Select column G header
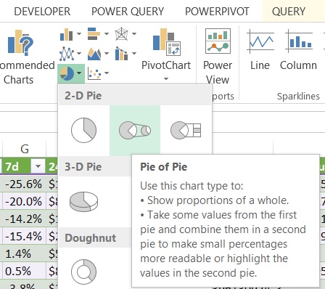The width and height of the screenshot is (325, 289). [x=24, y=149]
